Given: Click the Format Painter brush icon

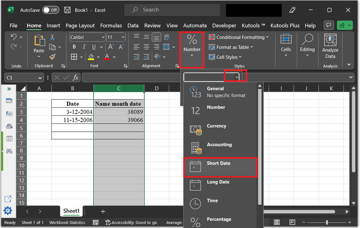Looking at the screenshot, I should (51, 57).
